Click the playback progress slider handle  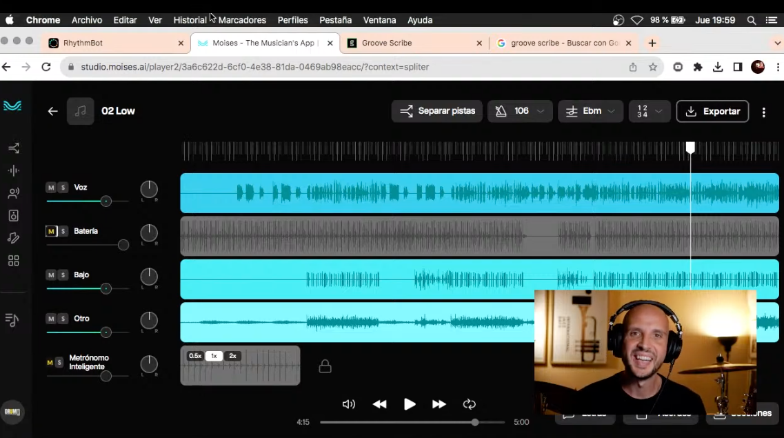click(x=475, y=422)
